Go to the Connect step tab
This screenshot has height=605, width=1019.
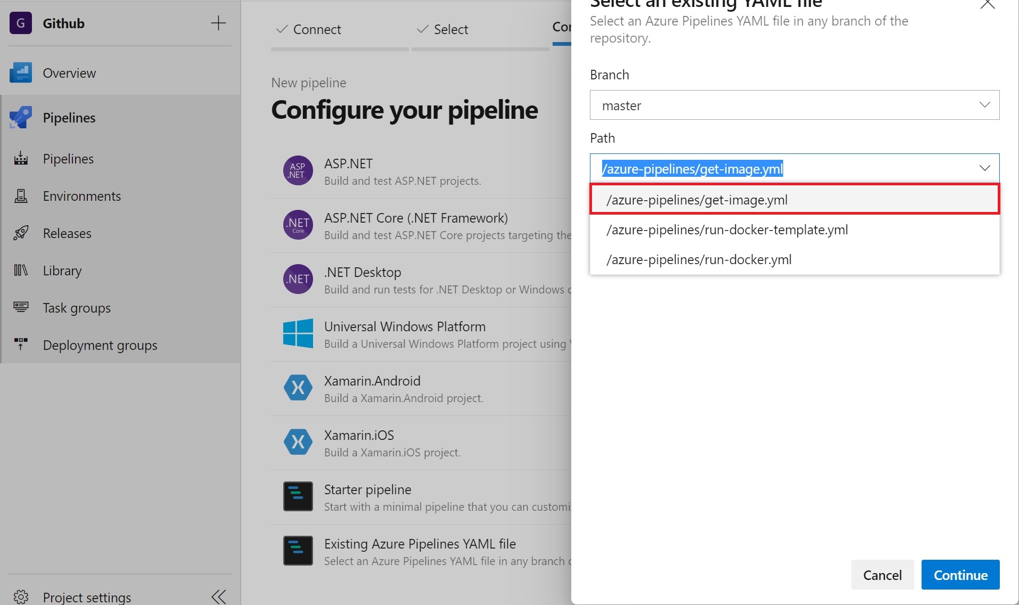340,29
